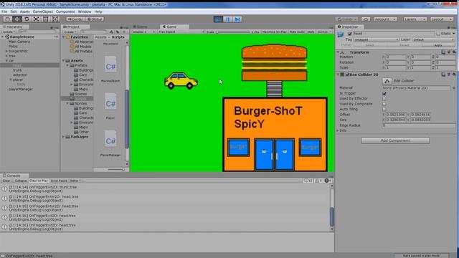Click prefab Apply button

pos(438,45)
